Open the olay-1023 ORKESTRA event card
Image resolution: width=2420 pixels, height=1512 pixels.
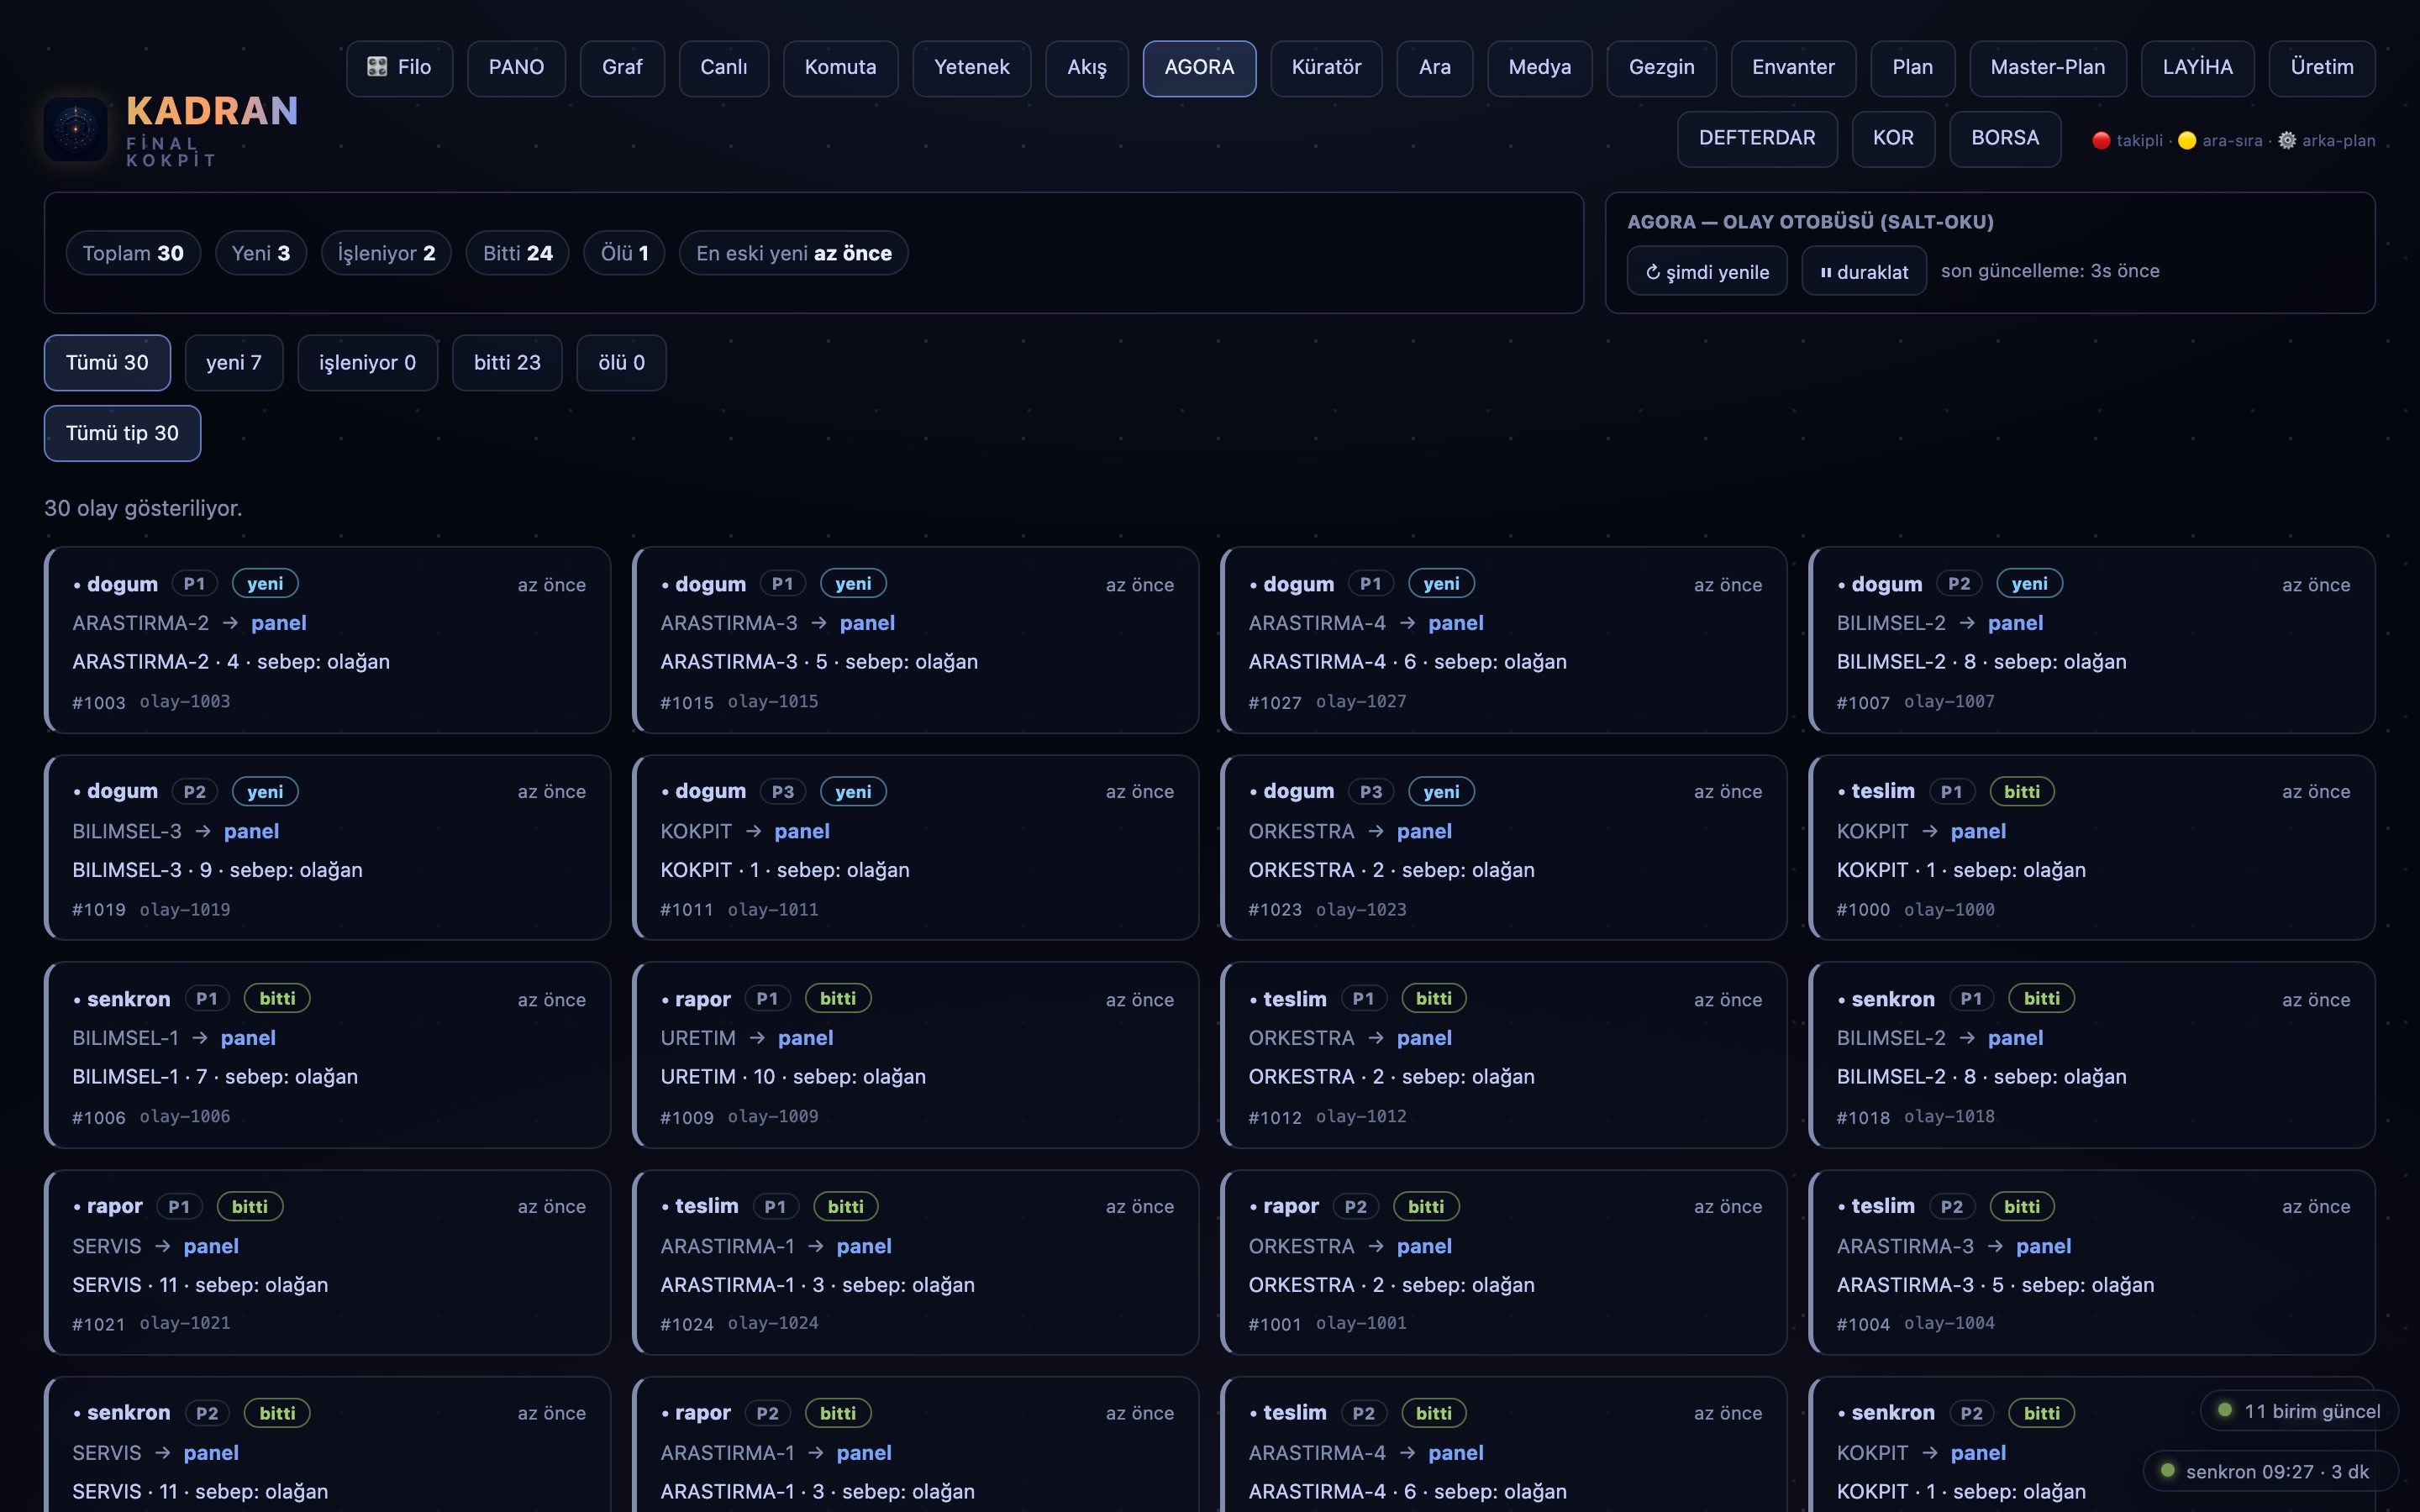pyautogui.click(x=1503, y=848)
